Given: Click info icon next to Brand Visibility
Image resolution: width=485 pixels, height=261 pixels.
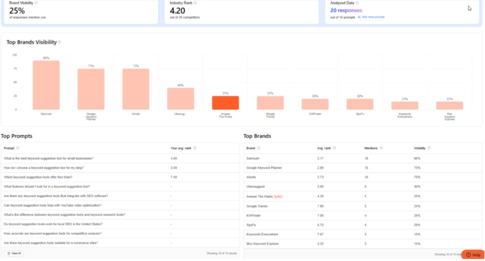Looking at the screenshot, I should coord(36,3).
